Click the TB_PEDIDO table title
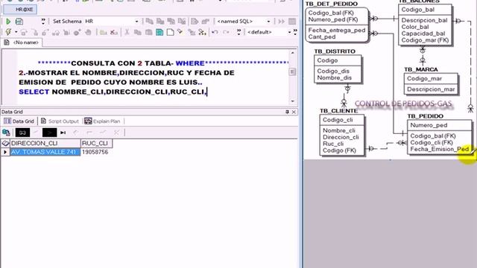 pos(426,116)
